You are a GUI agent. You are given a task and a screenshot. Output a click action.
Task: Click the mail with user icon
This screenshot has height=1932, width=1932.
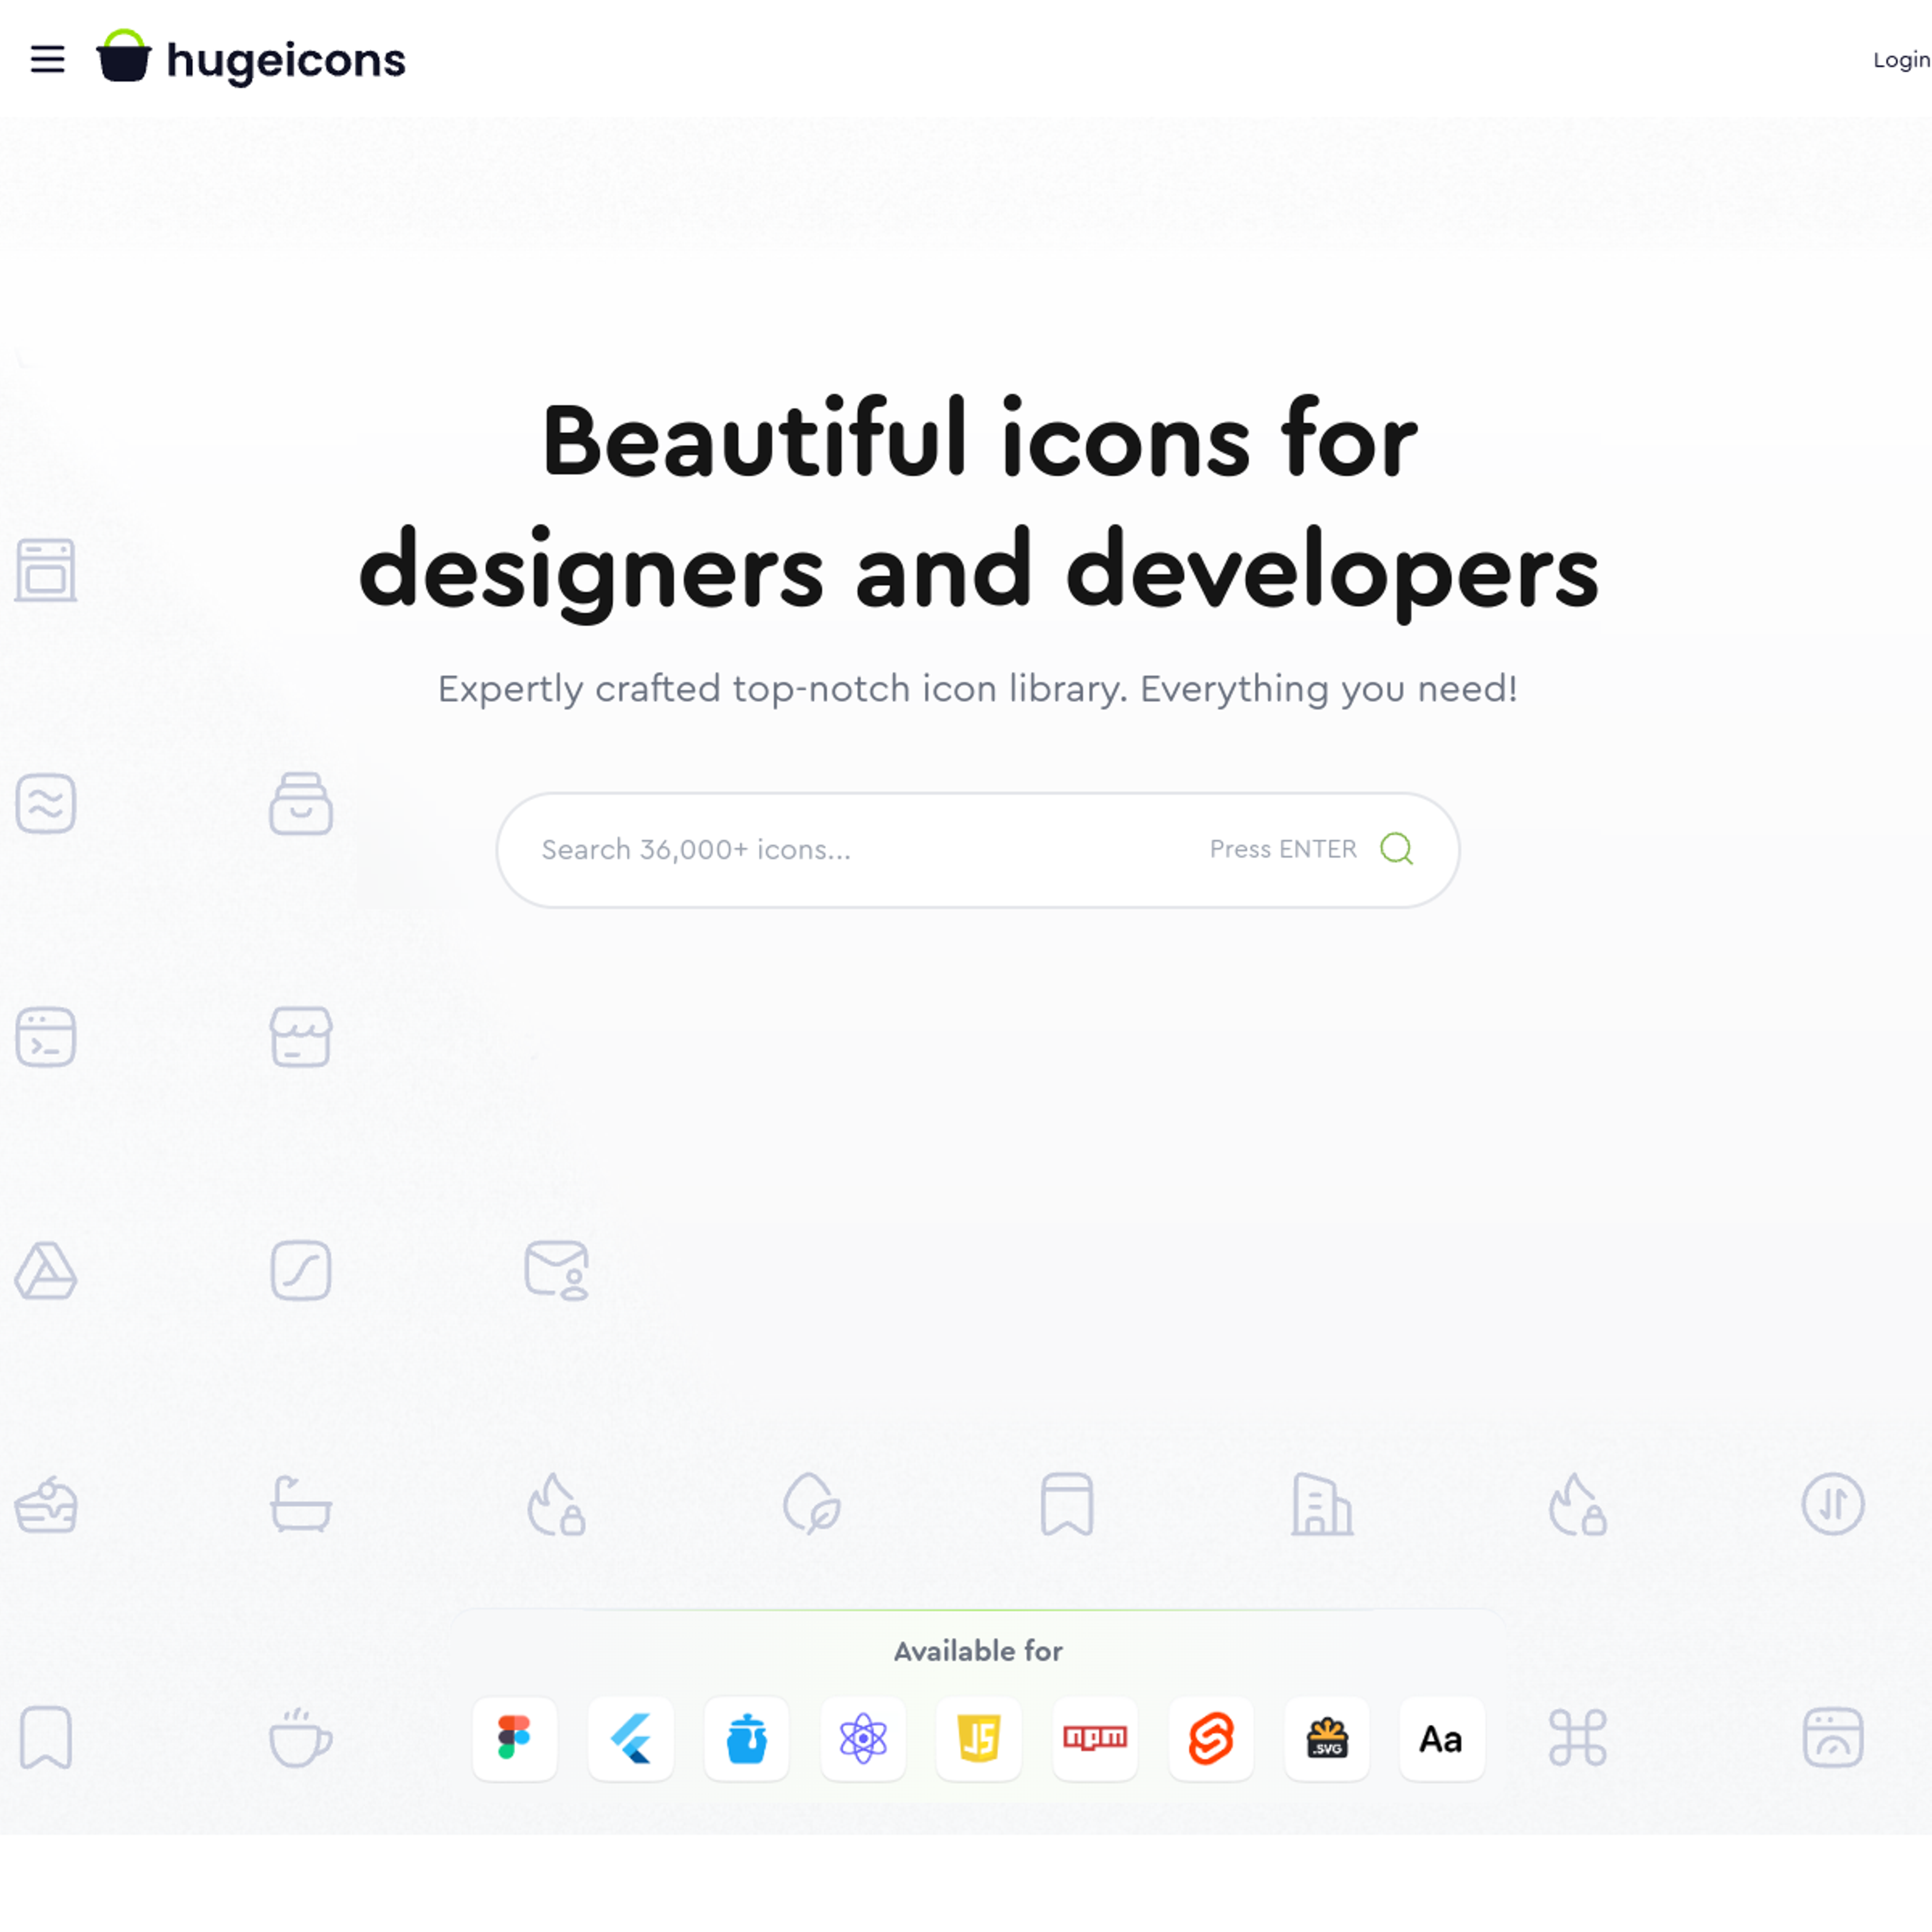(557, 1270)
